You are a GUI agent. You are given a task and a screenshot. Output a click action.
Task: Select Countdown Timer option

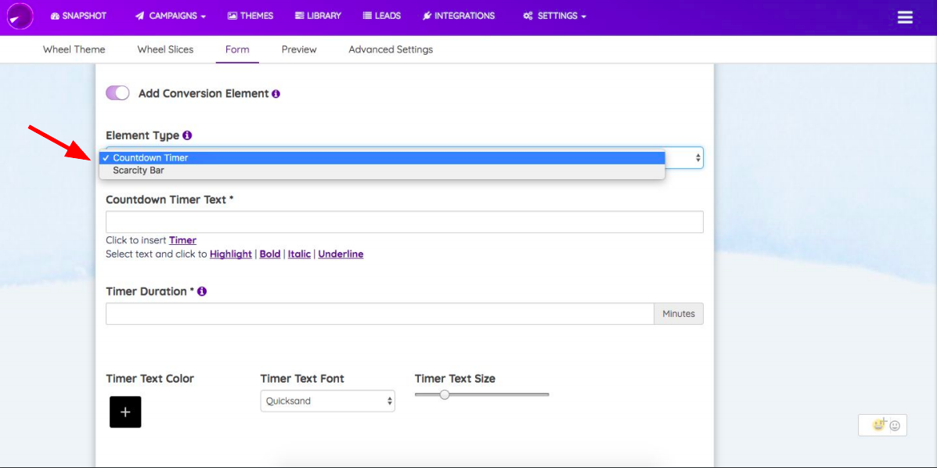pos(383,158)
